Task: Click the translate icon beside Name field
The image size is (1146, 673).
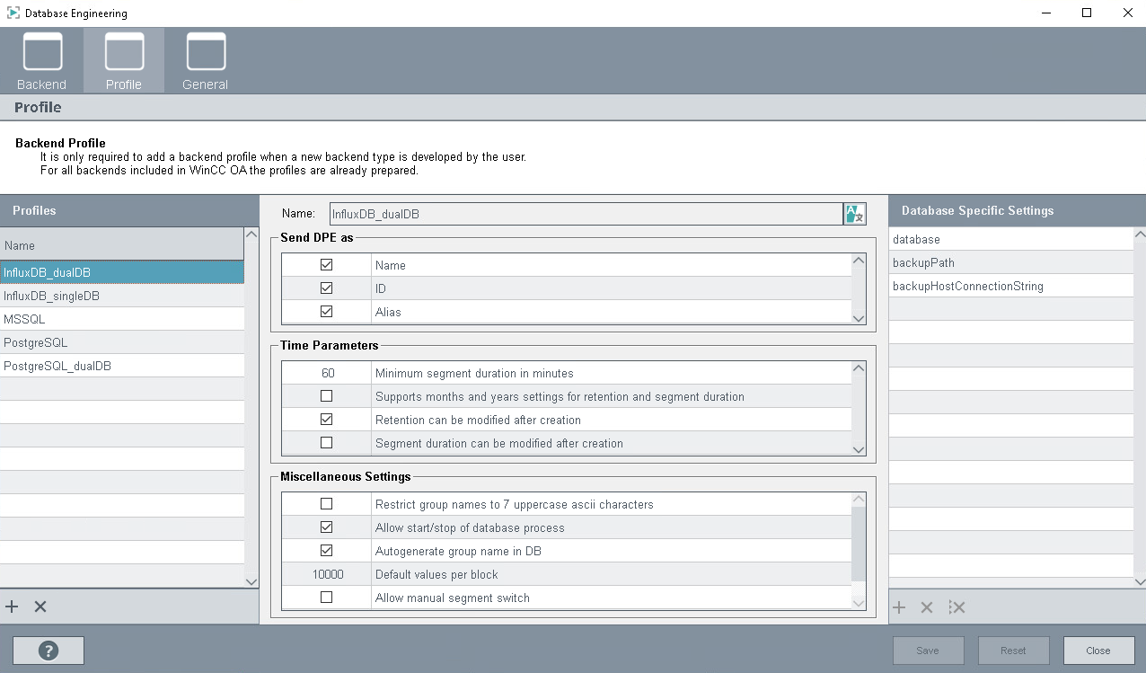Action: pos(854,214)
